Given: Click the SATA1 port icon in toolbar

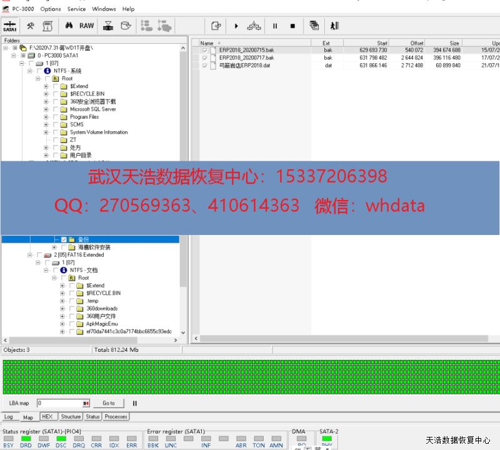Looking at the screenshot, I should pyautogui.click(x=9, y=26).
